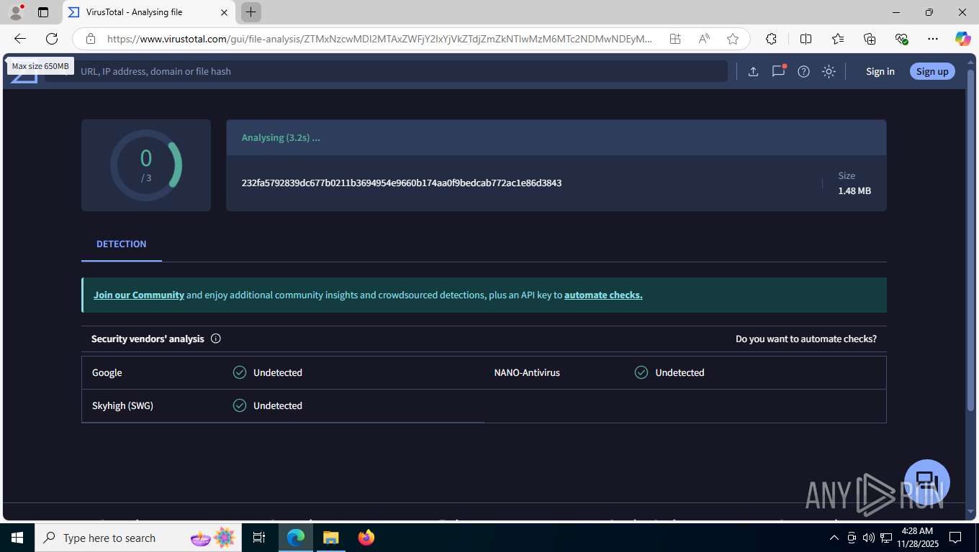Screen dimensions: 979x552
Task: Open the Favorites list icon
Action: point(838,39)
